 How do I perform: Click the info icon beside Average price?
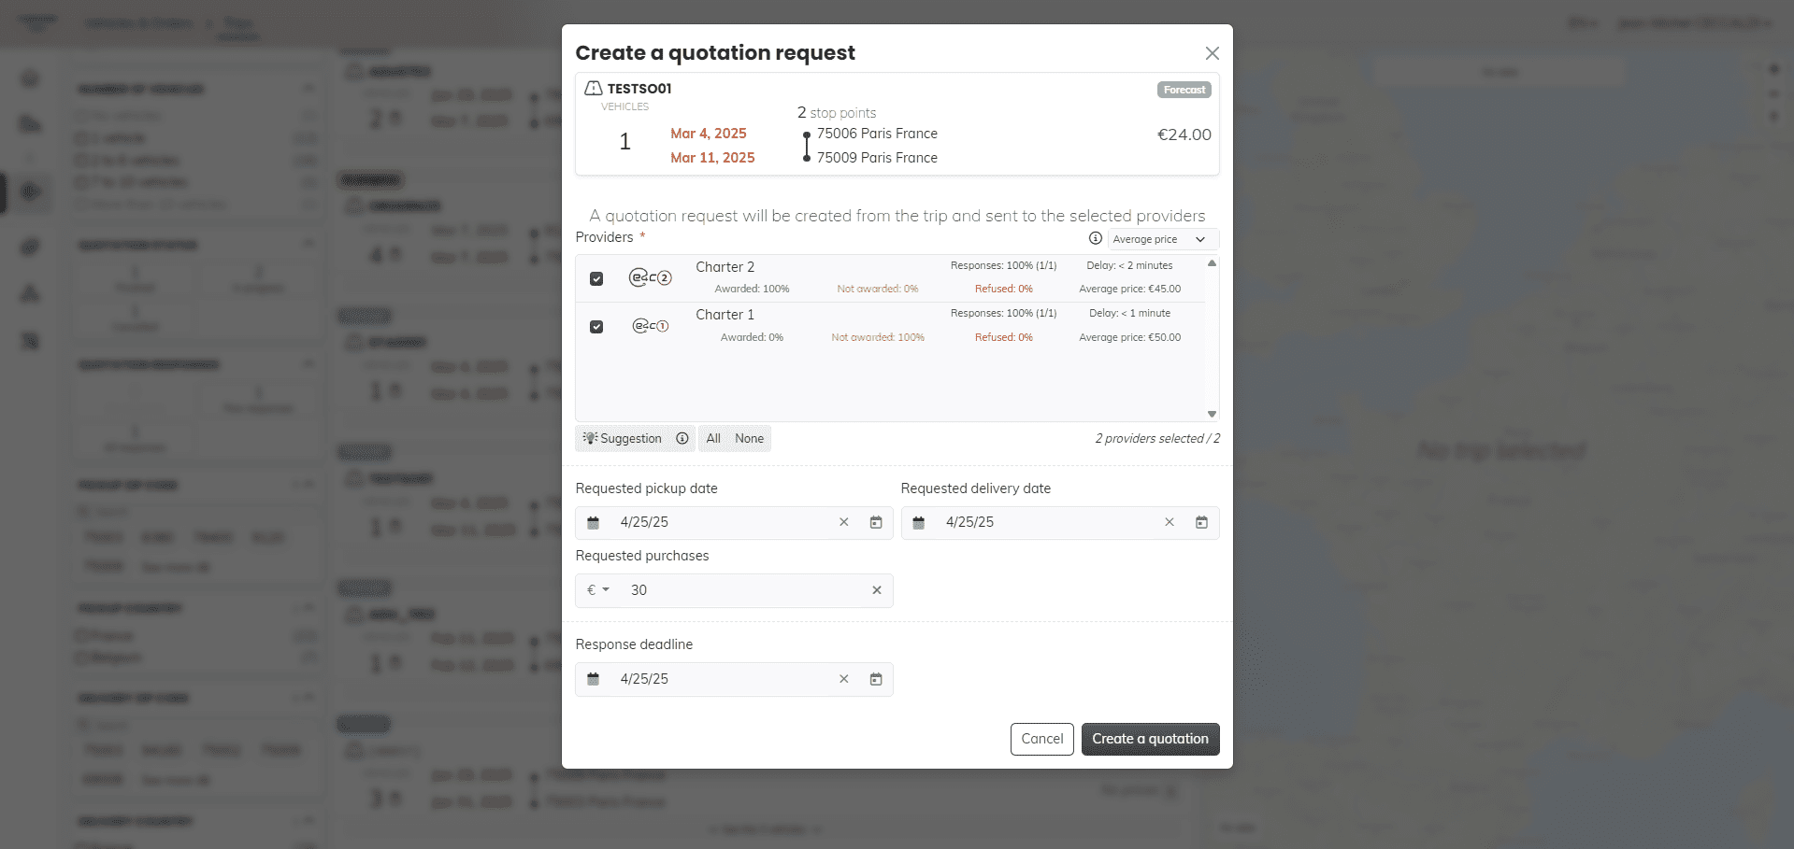click(x=1095, y=238)
